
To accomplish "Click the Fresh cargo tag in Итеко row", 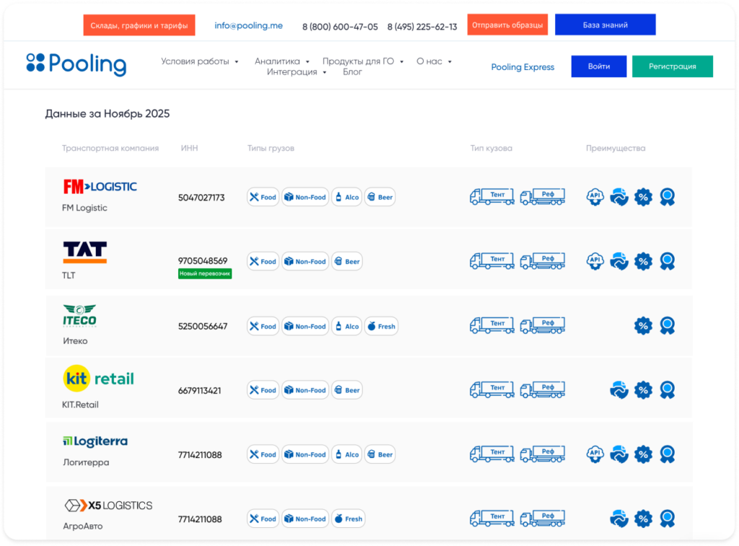I will pyautogui.click(x=380, y=326).
